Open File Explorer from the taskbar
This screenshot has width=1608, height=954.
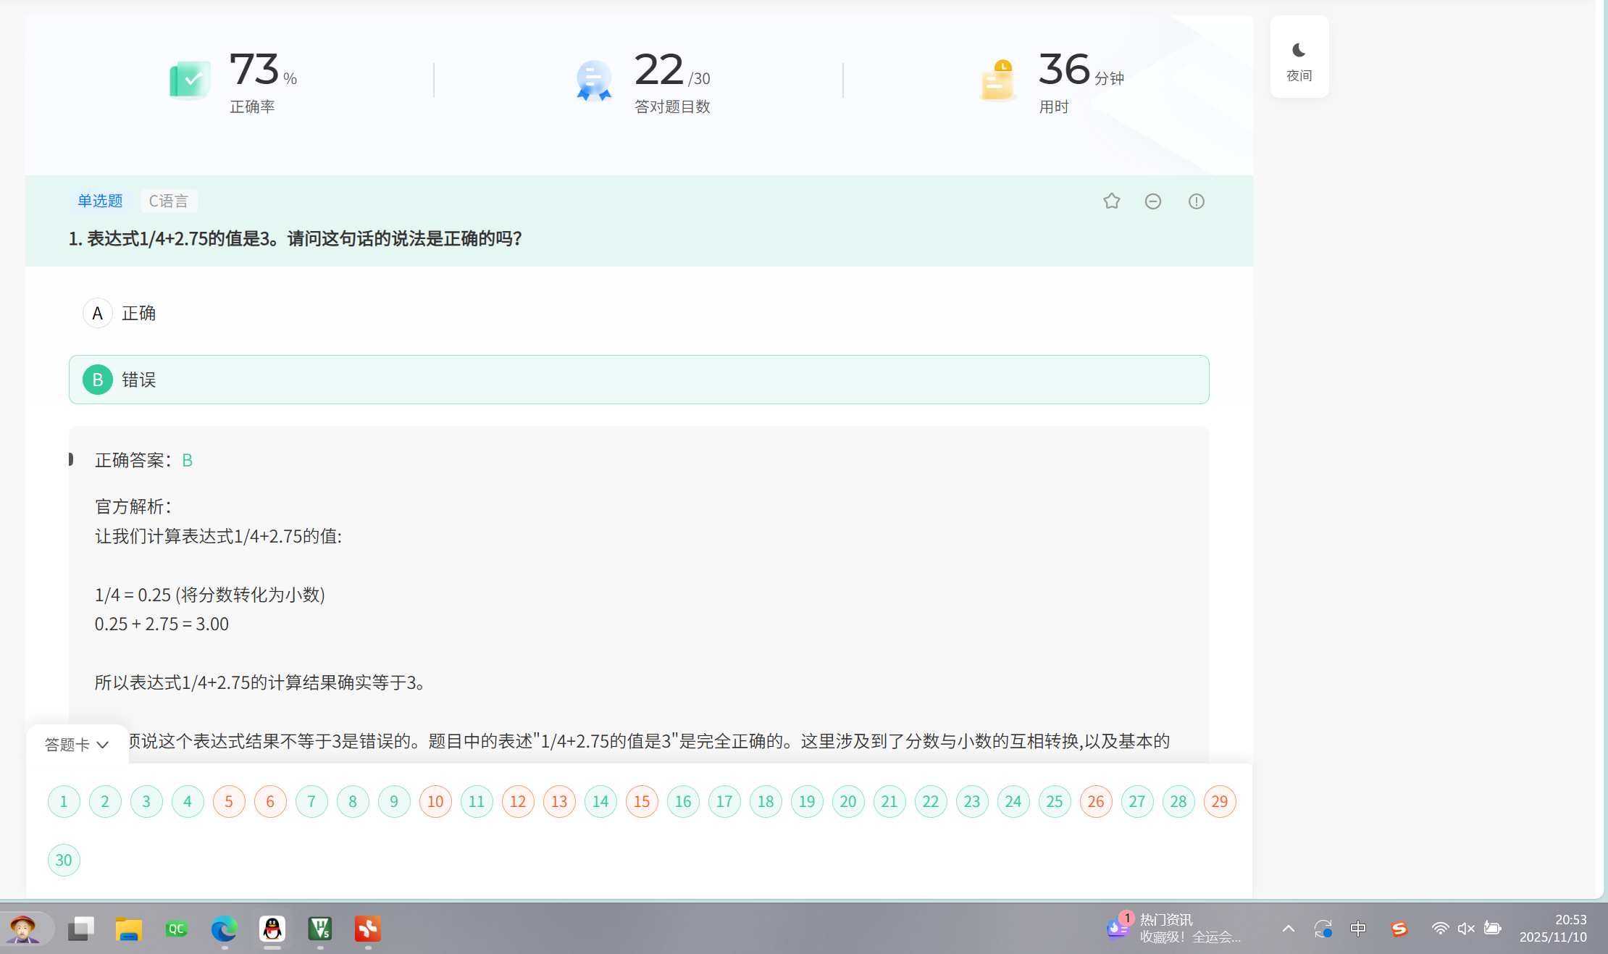coord(128,929)
